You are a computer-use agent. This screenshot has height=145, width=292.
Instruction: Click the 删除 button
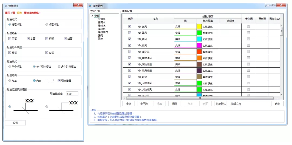[x=175, y=104]
